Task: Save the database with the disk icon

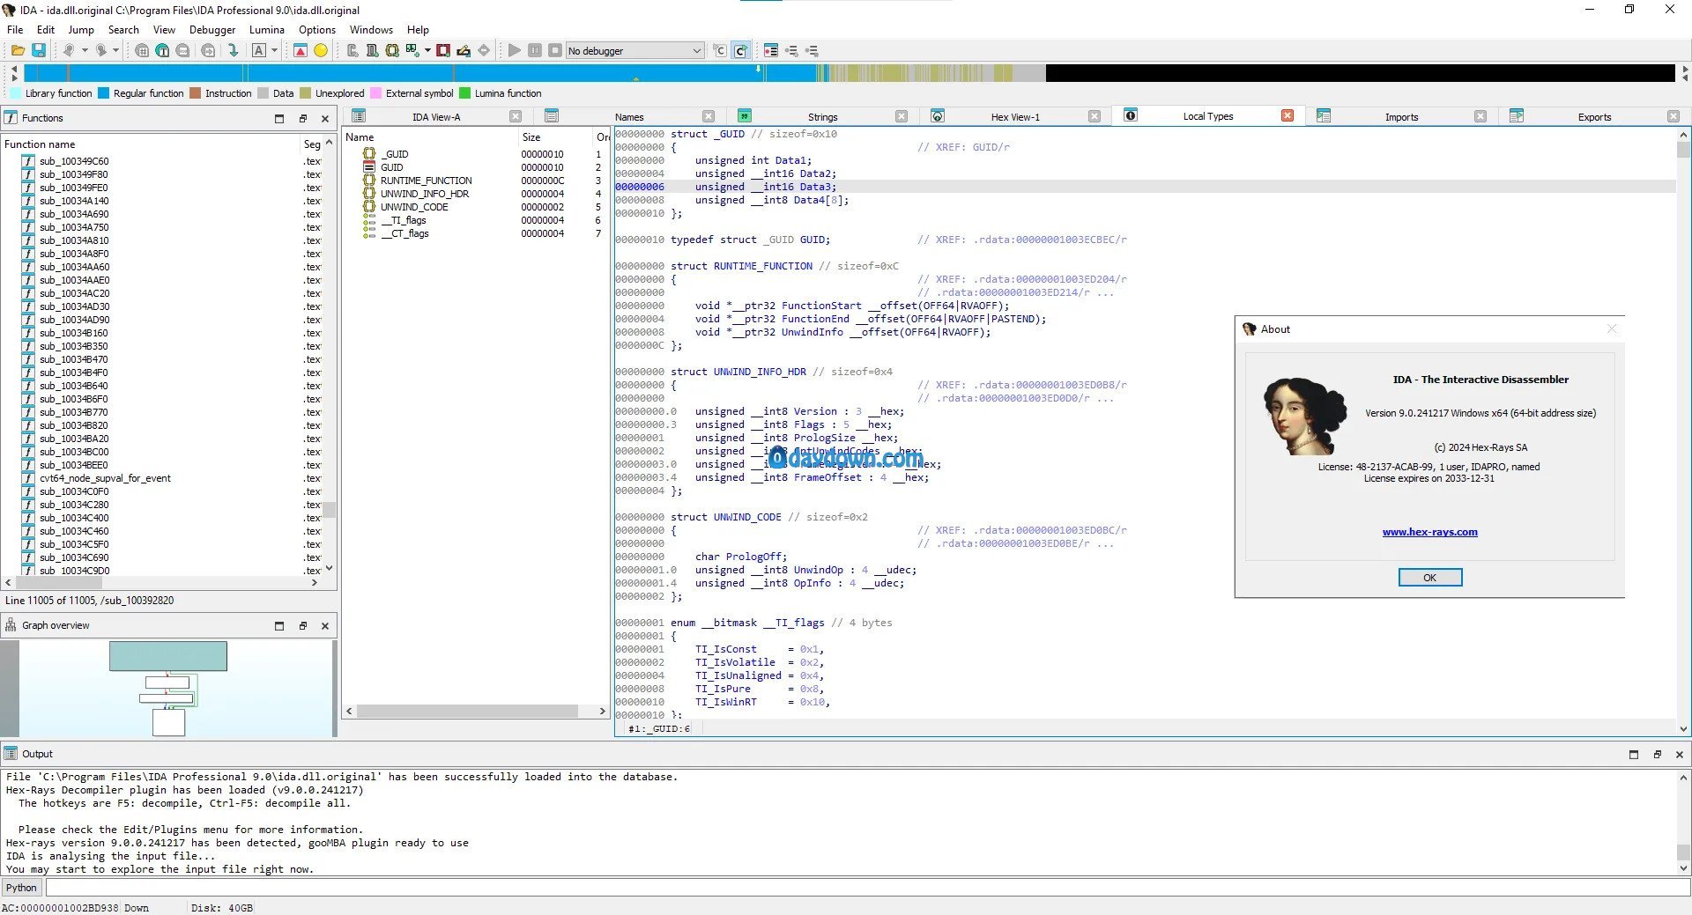Action: (39, 51)
